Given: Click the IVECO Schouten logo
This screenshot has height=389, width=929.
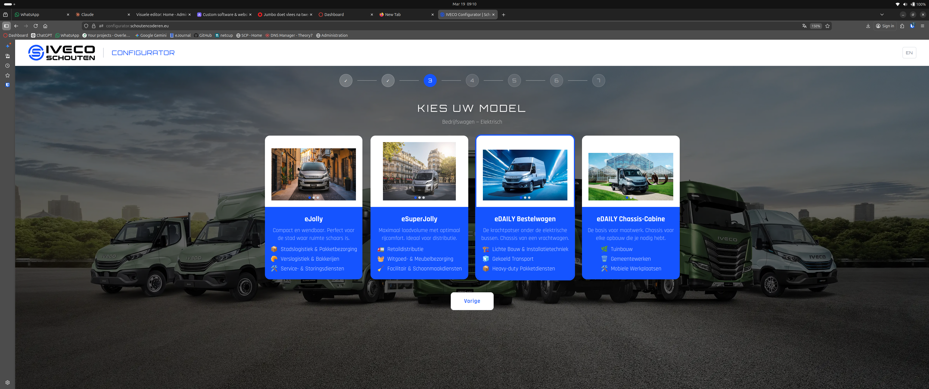Looking at the screenshot, I should (62, 53).
